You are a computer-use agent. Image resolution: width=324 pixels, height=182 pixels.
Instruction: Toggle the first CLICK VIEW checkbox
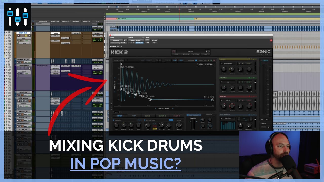click(x=209, y=60)
